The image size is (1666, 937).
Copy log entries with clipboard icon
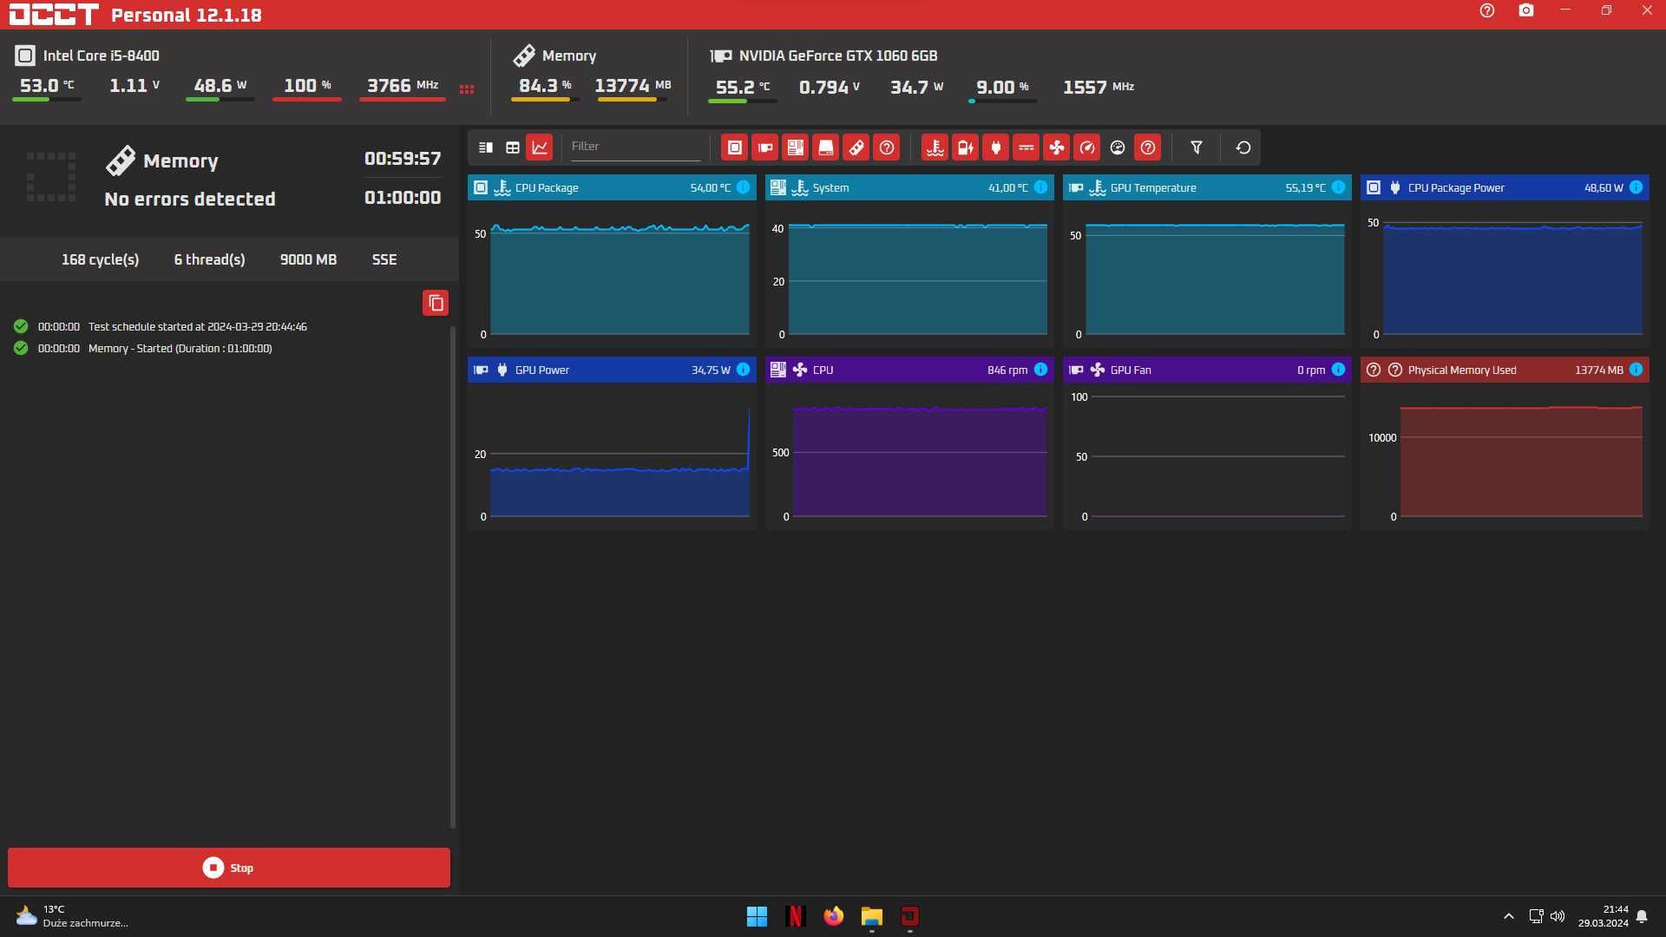click(436, 303)
